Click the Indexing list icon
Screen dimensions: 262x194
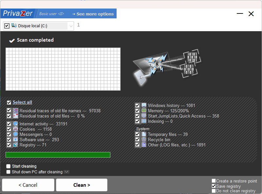pos(144,121)
